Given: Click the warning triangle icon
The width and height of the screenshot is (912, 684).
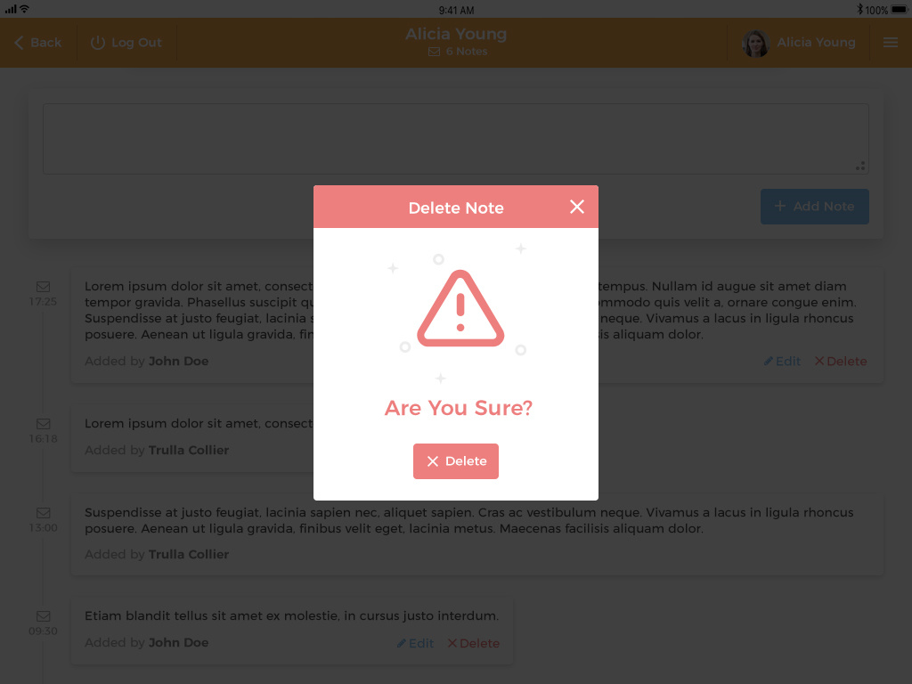Looking at the screenshot, I should 460,308.
